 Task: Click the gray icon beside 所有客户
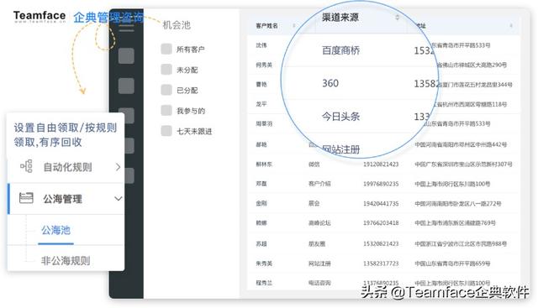166,49
